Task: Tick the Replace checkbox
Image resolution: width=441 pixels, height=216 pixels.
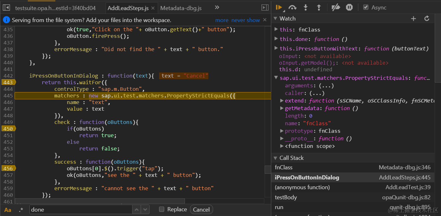Action: tap(162, 209)
